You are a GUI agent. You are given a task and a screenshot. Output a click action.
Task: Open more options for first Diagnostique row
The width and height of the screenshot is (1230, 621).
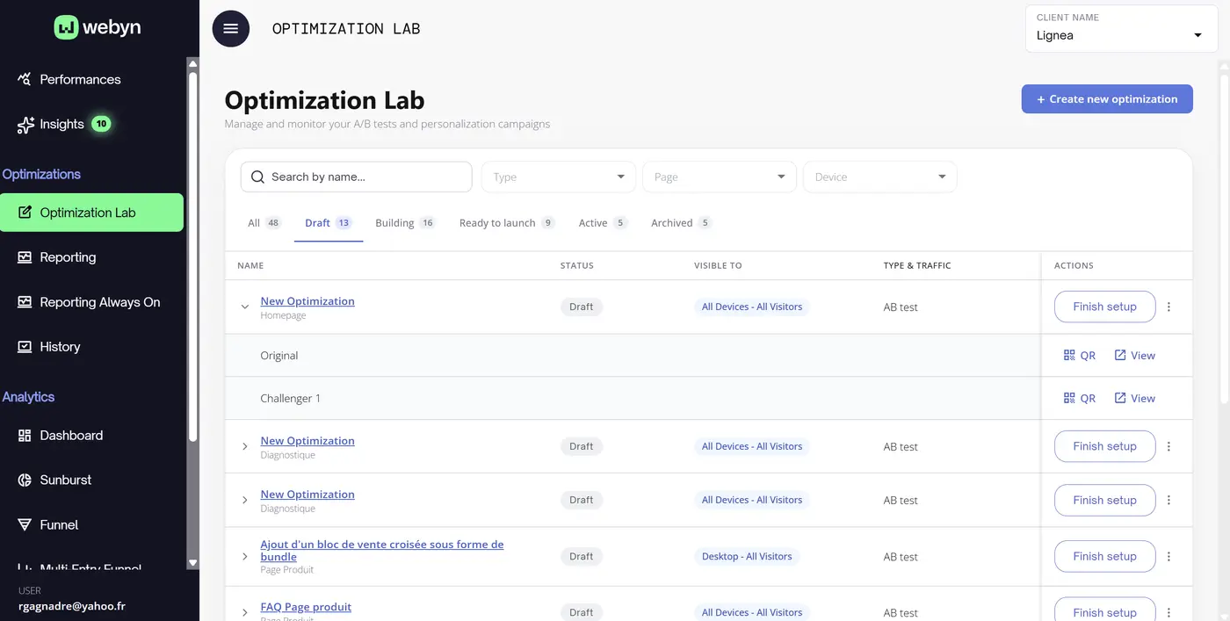[1168, 447]
